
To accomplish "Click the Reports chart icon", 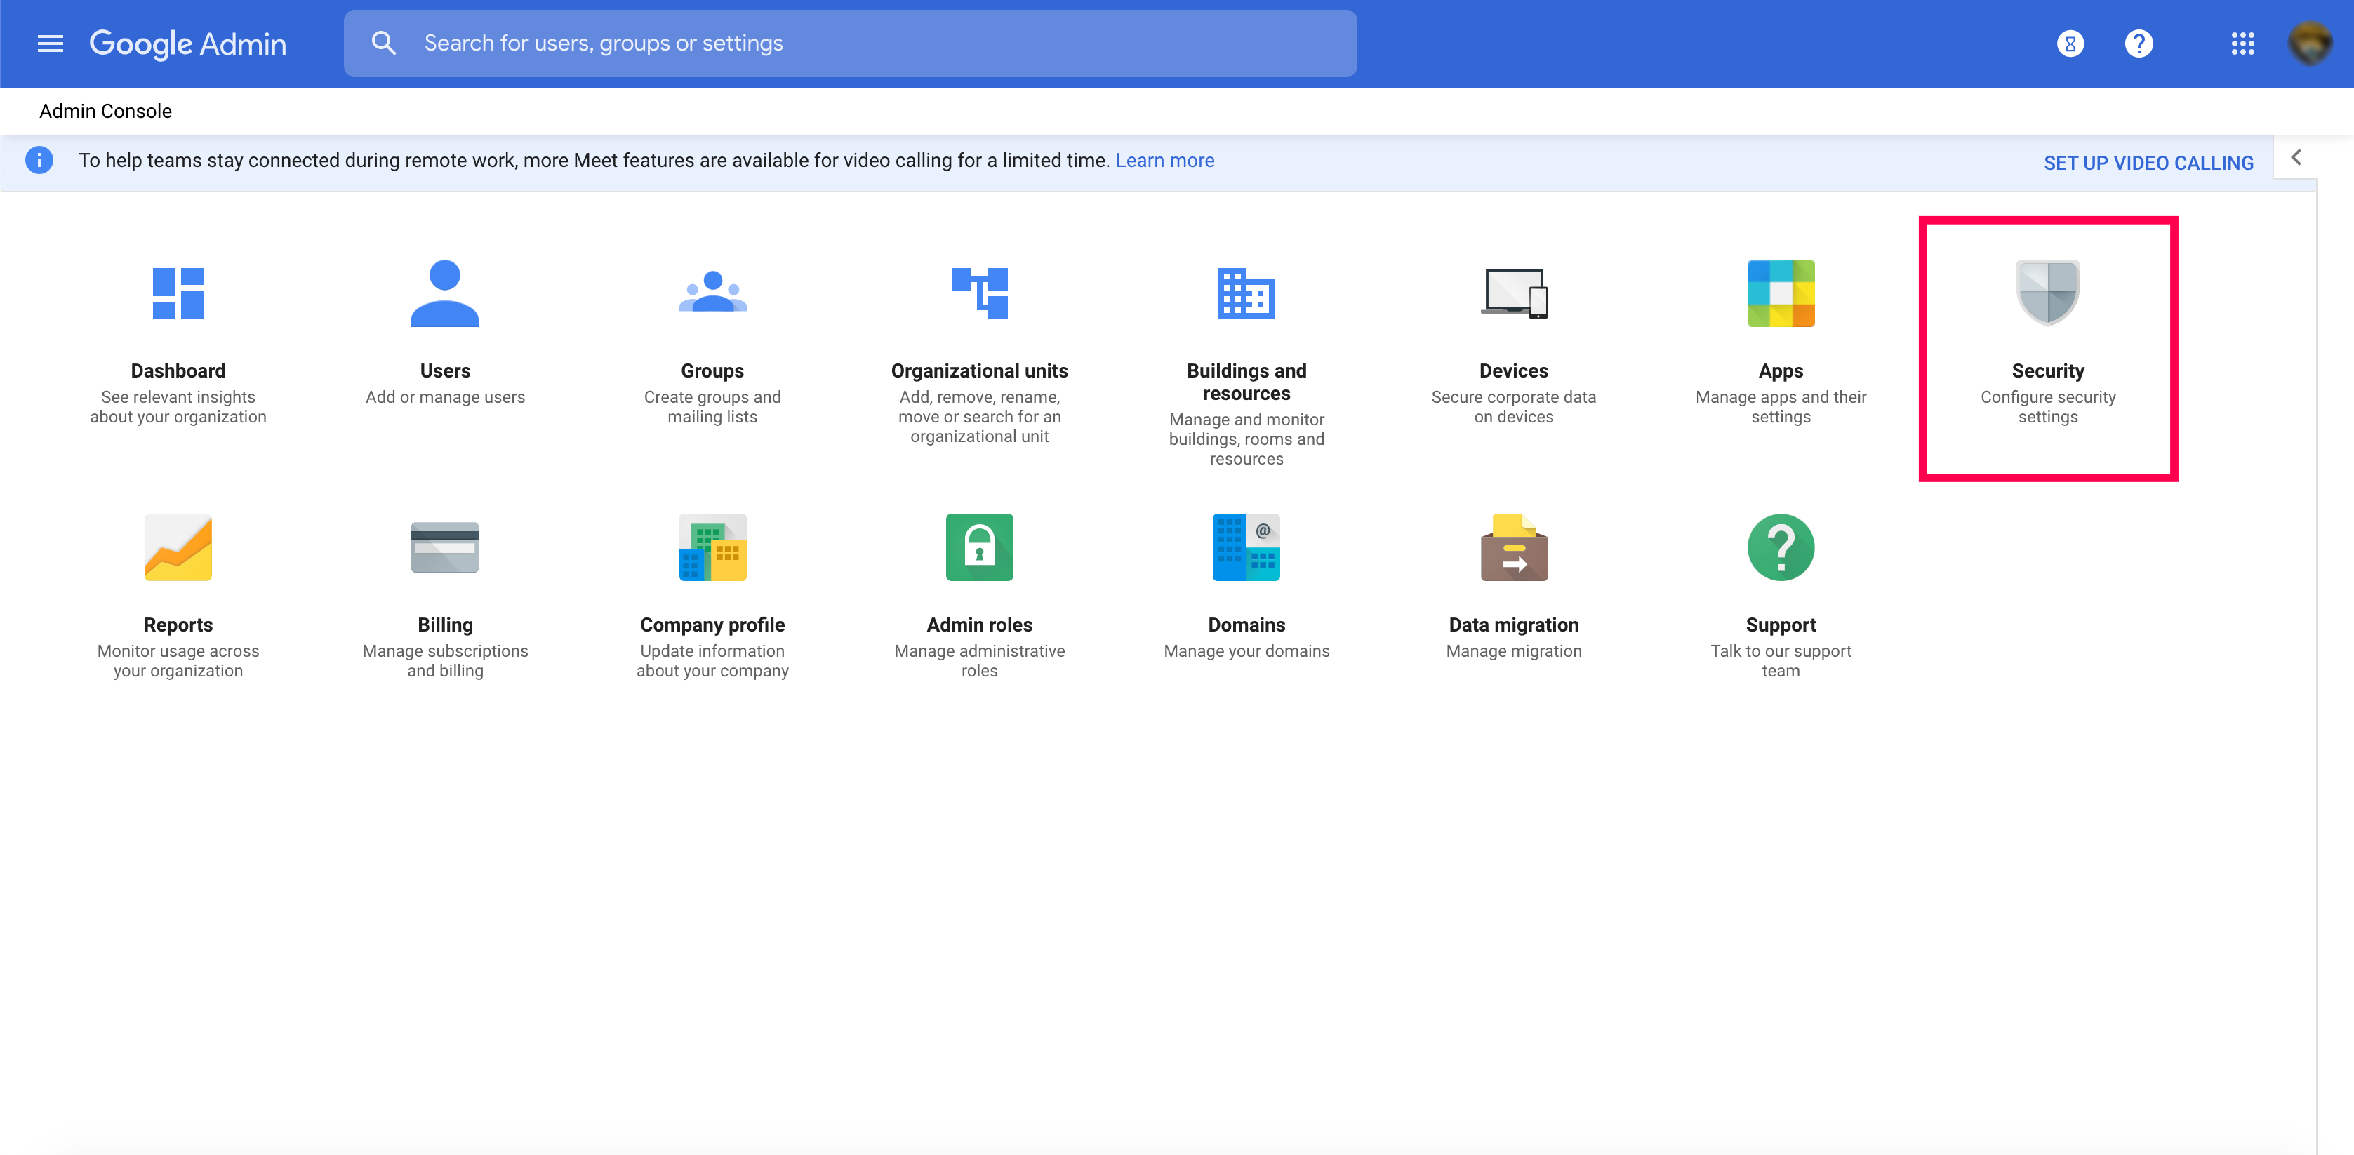I will [x=178, y=547].
